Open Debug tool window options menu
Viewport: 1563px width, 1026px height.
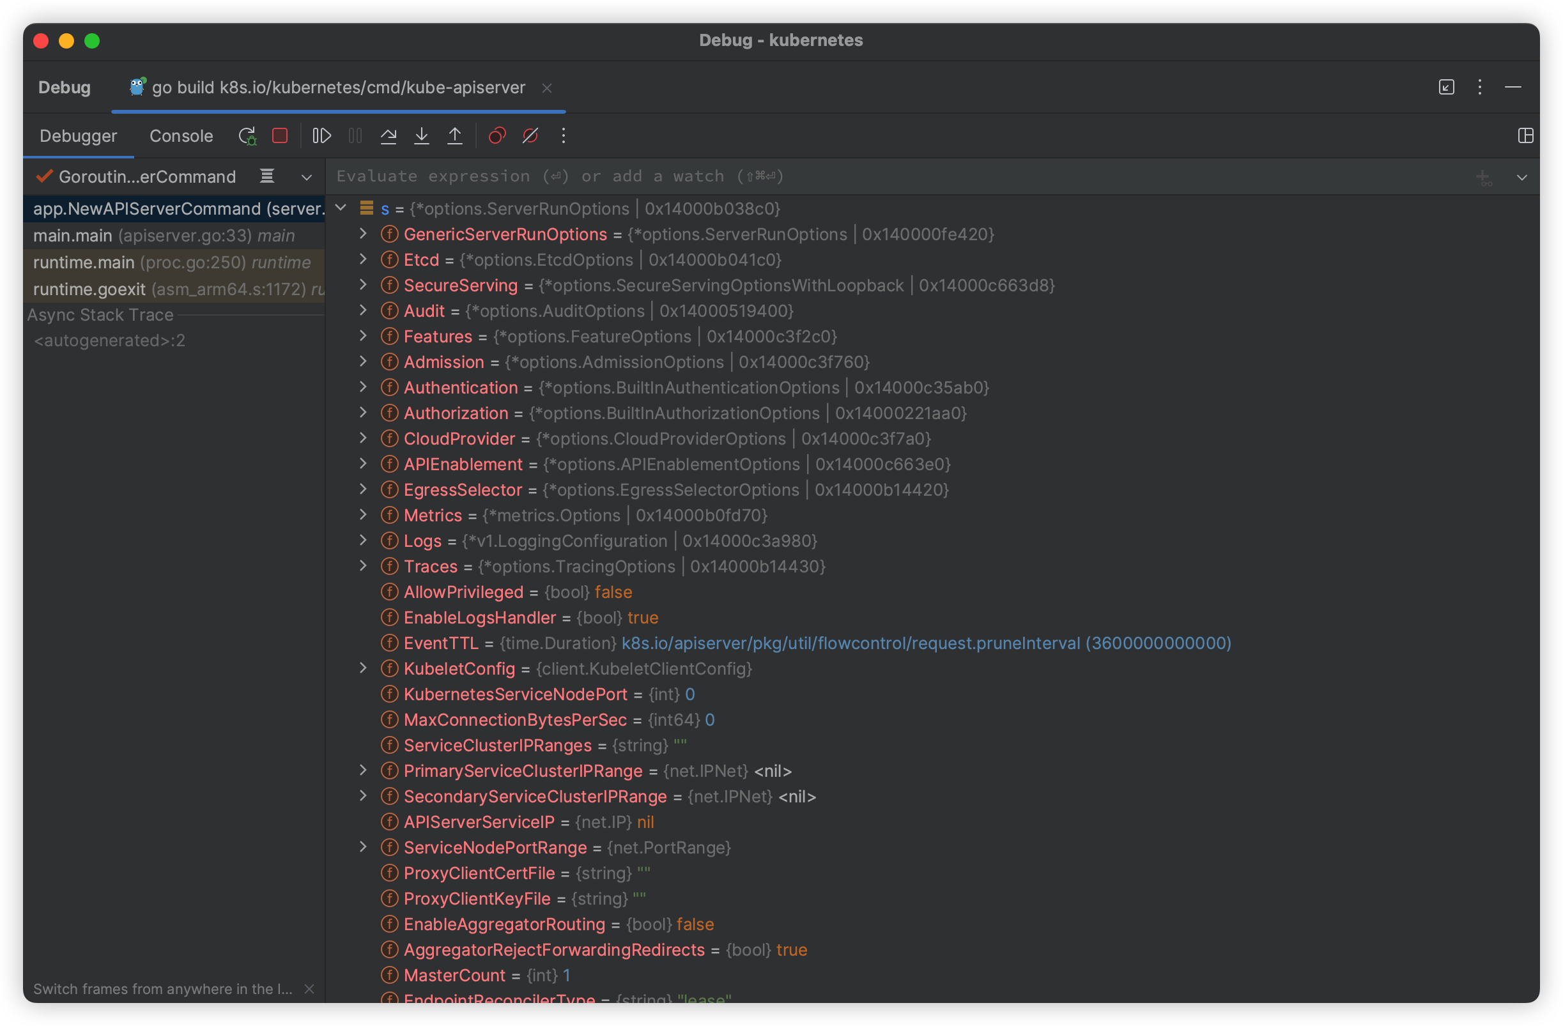coord(1479,88)
